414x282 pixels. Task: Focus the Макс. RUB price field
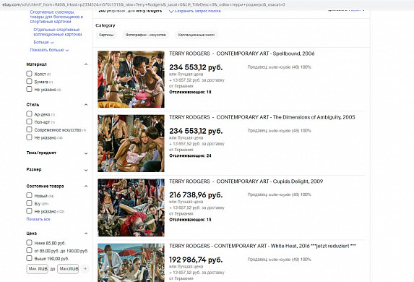(68, 269)
